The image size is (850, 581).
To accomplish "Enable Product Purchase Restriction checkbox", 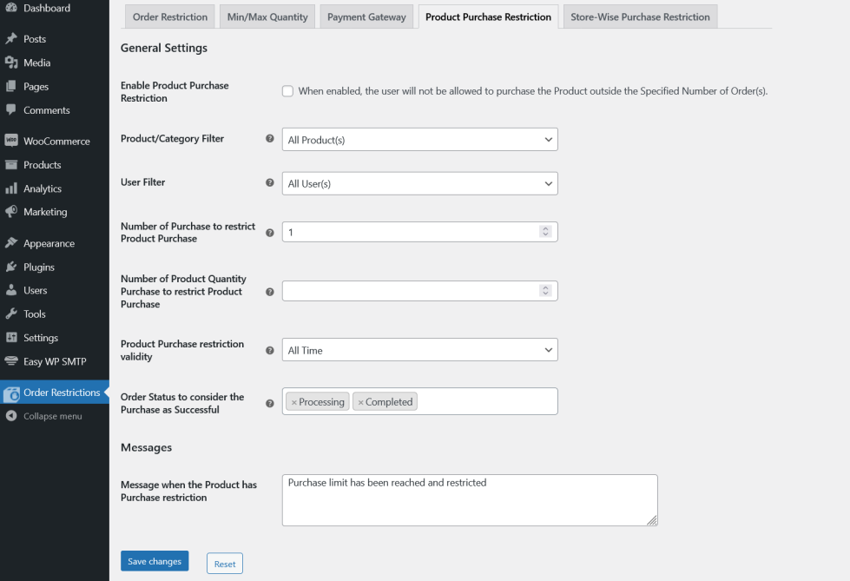I will (x=287, y=91).
